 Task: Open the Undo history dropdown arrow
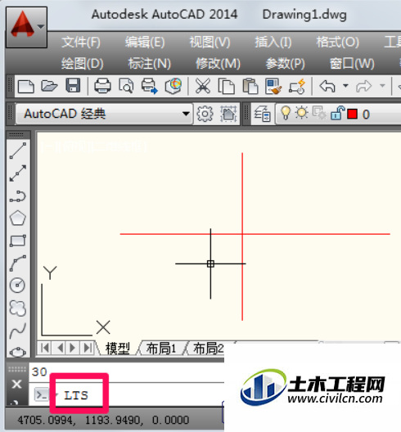[x=345, y=86]
